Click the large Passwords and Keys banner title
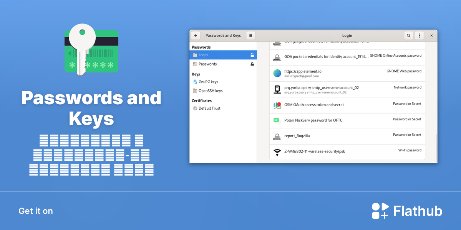 click(x=91, y=108)
